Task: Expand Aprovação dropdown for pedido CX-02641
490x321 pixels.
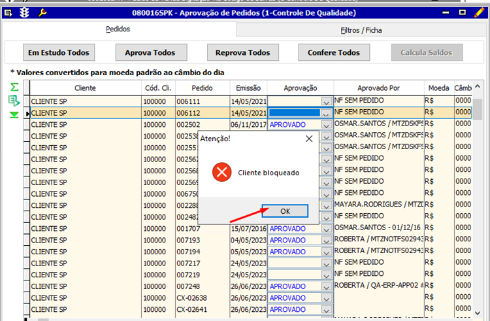Action: coord(327,310)
